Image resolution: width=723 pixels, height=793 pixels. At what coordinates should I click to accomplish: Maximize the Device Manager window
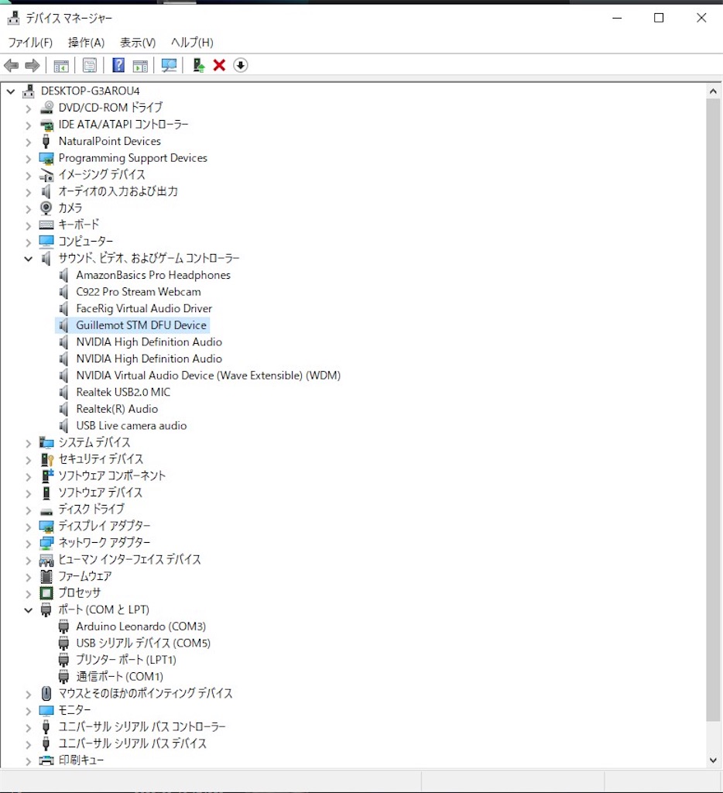659,18
